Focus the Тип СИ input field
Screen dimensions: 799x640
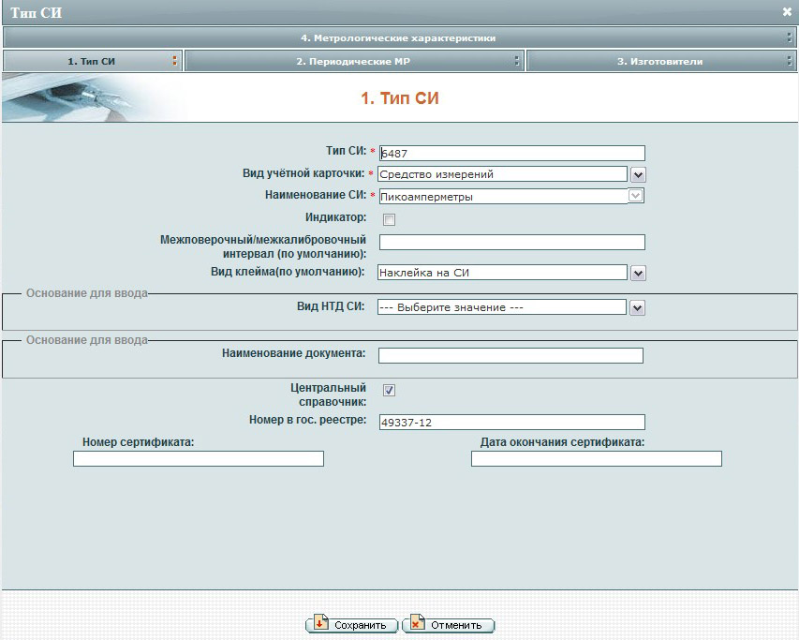[512, 153]
